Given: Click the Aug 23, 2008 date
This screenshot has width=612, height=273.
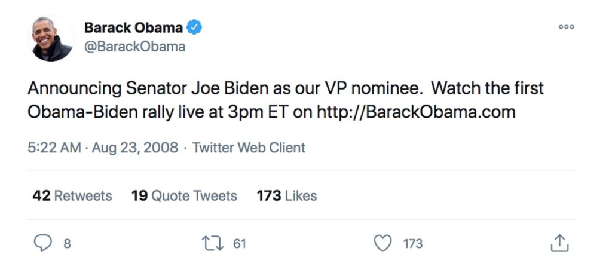Looking at the screenshot, I should click(134, 148).
